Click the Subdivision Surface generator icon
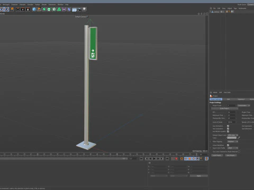This screenshot has width=254, height=190. tap(44, 9)
